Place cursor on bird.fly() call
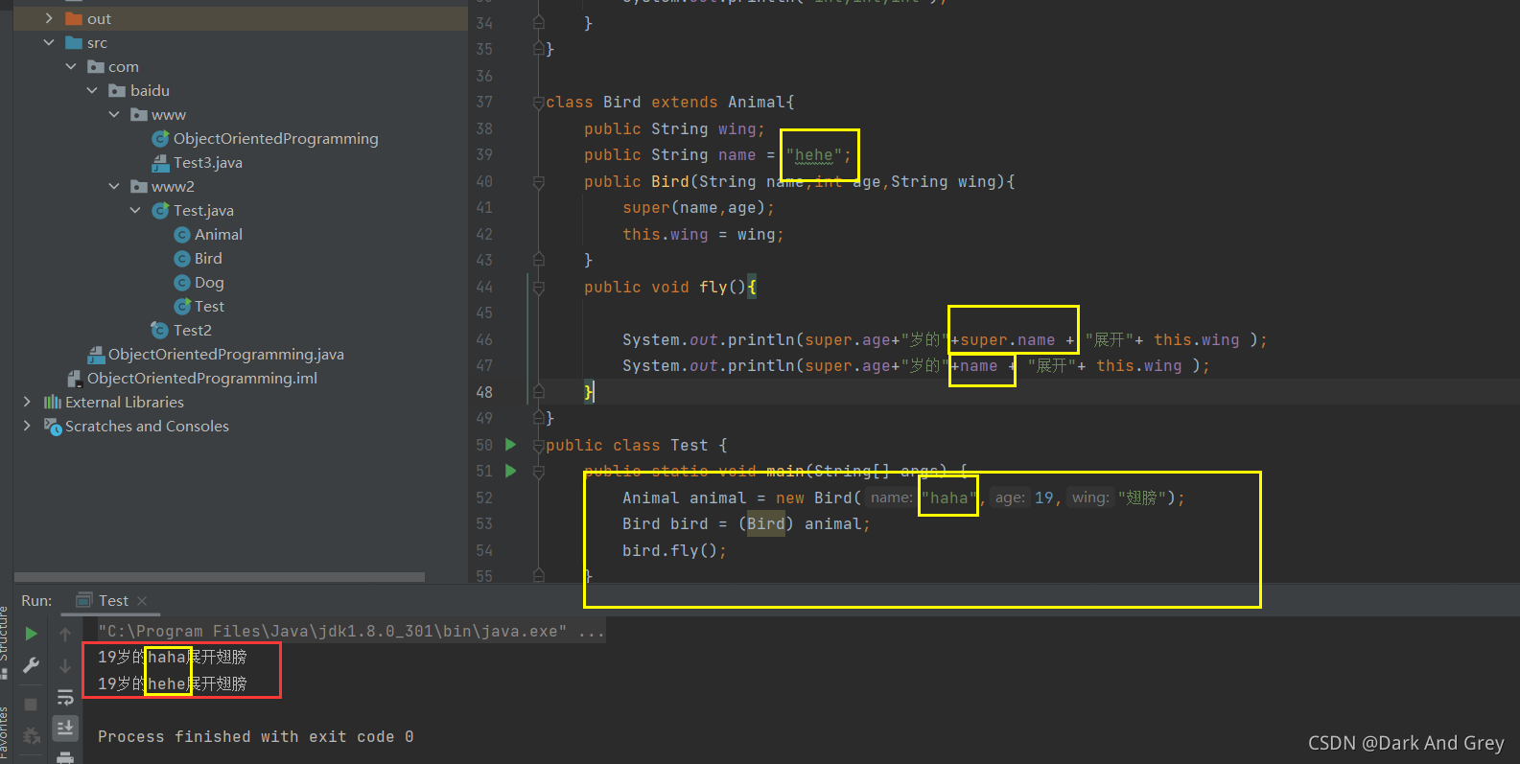Screen dimensions: 1520x764 674,550
